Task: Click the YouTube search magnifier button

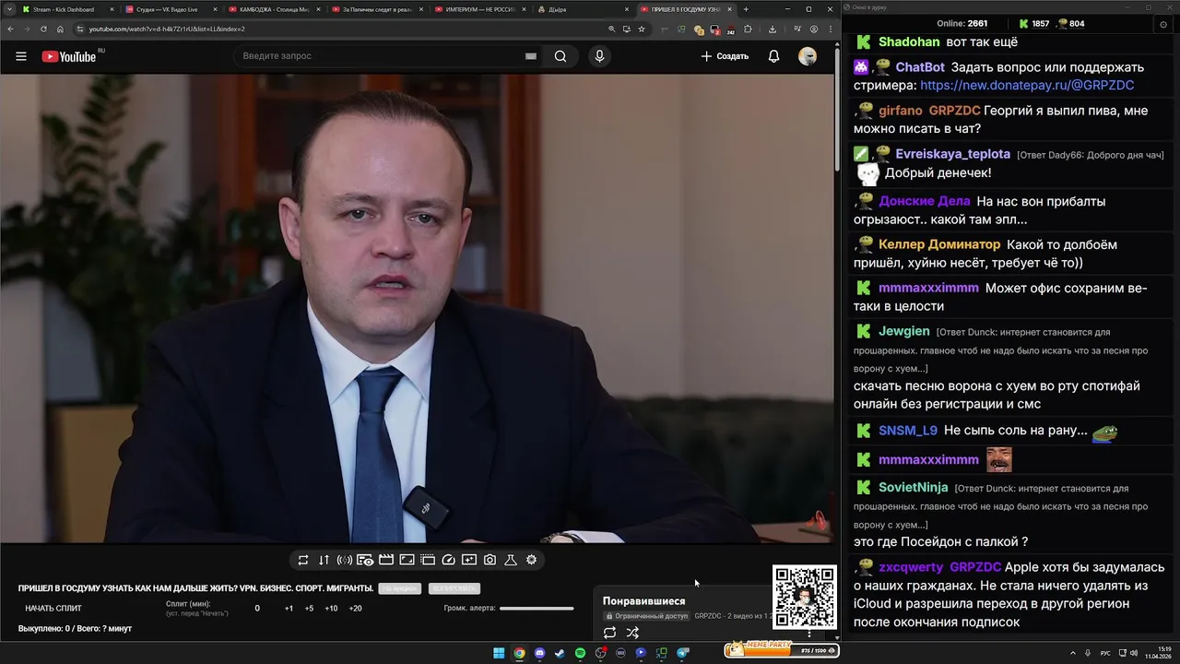Action: pos(560,56)
